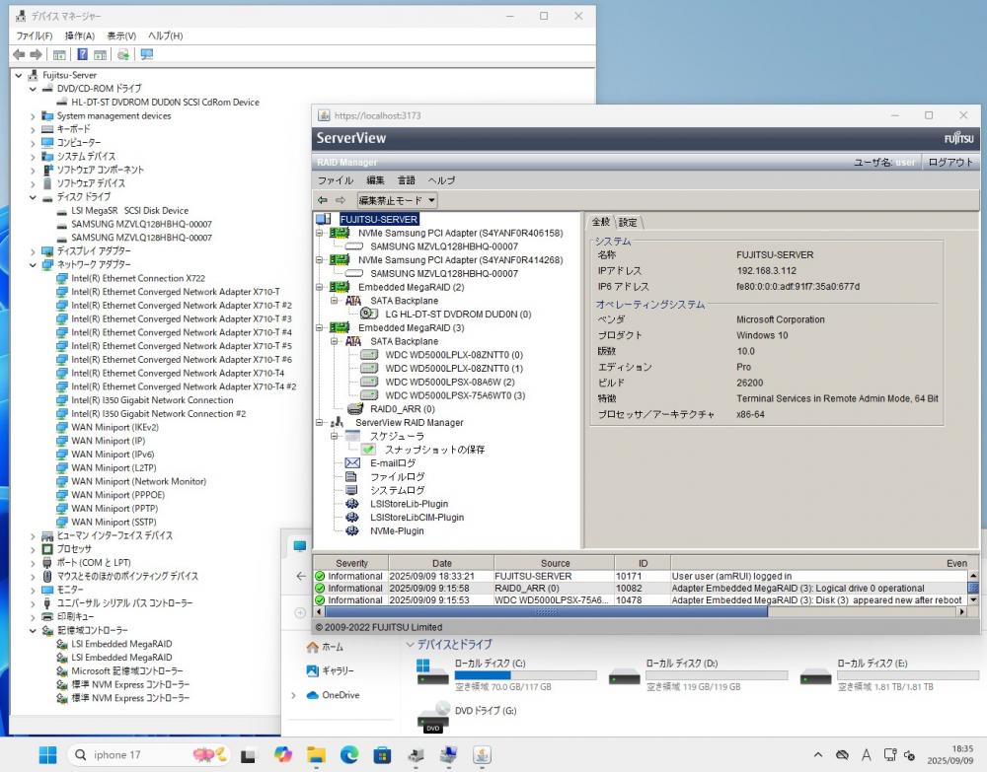Select Intel(R) Ethernet Connection X722
This screenshot has width=987, height=772.
(x=138, y=278)
